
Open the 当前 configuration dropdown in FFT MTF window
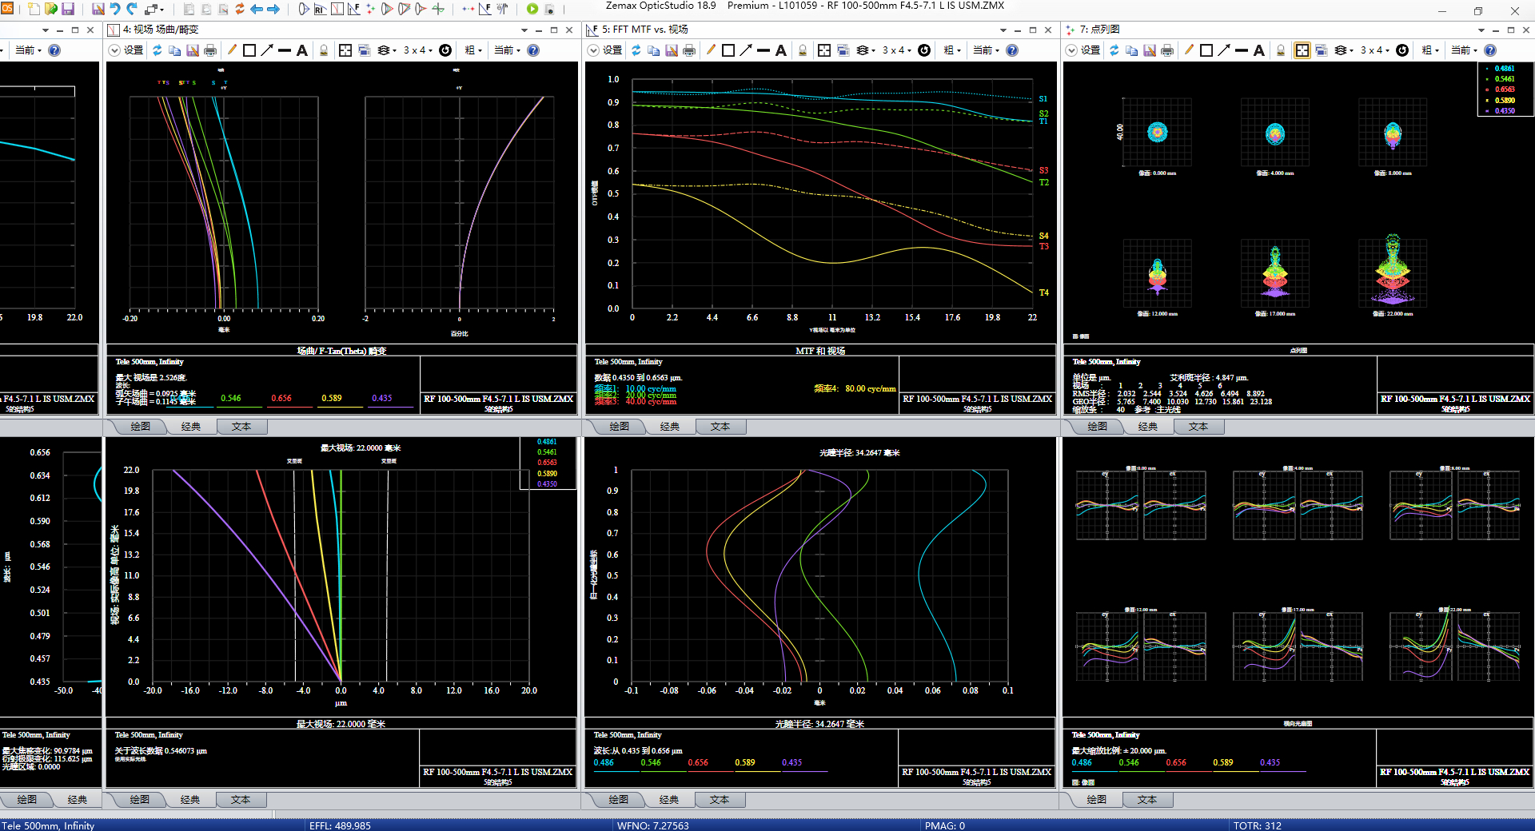tap(986, 50)
